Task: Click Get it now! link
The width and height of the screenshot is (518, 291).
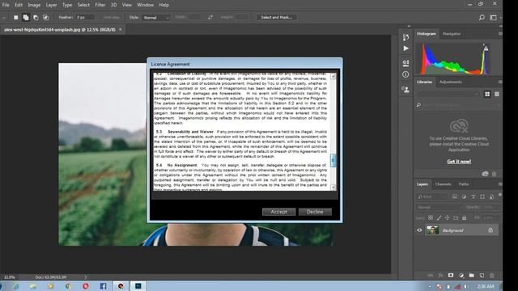Action: (x=459, y=162)
